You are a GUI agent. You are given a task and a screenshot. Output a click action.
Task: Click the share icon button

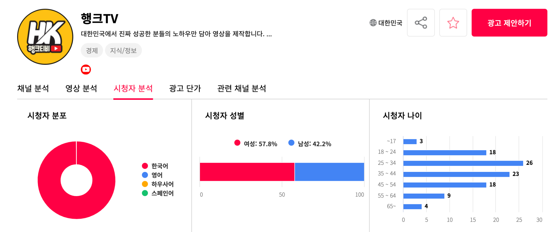pyautogui.click(x=420, y=23)
